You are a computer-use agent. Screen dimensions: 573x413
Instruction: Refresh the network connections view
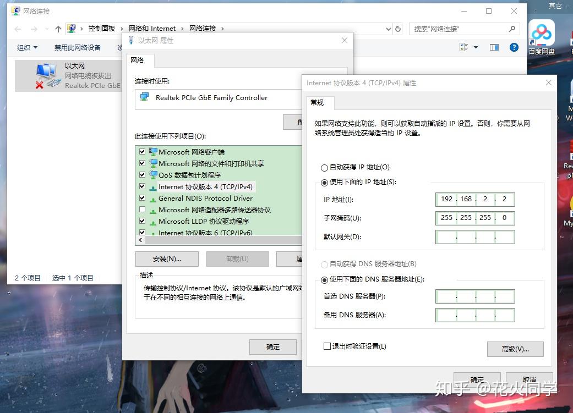pos(397,28)
